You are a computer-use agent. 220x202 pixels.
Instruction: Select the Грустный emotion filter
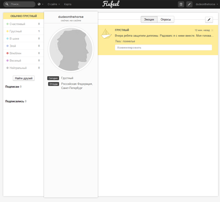tap(23, 31)
